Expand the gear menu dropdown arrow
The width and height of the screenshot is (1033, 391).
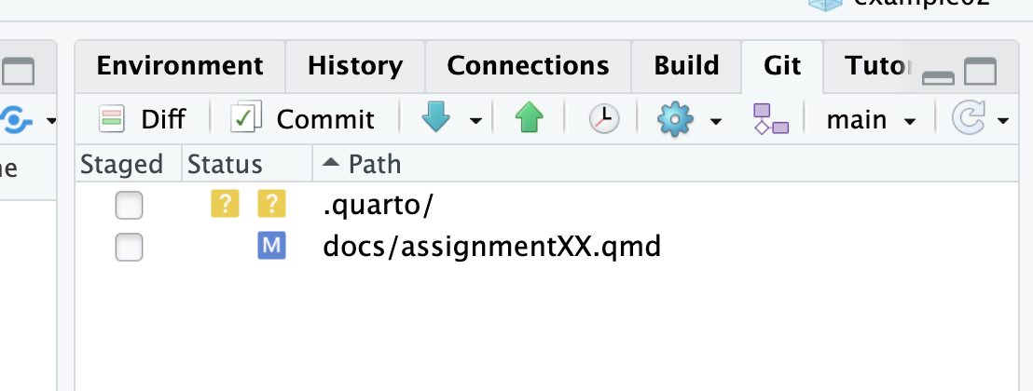[x=715, y=121]
